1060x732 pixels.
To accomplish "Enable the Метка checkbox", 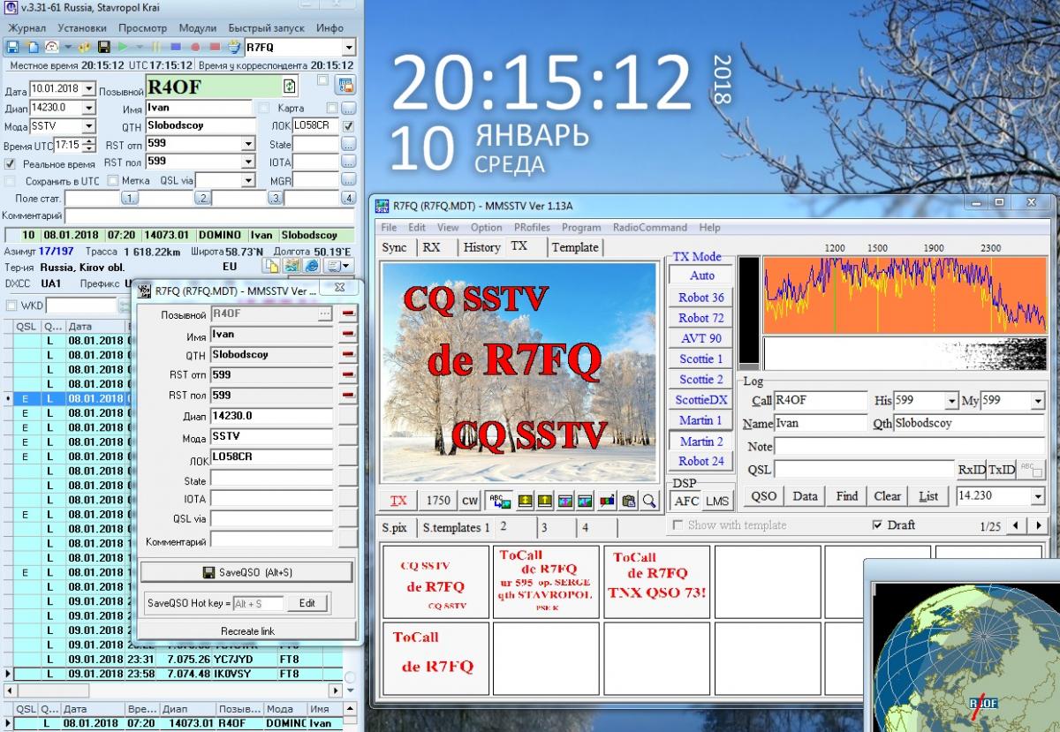I will point(113,181).
